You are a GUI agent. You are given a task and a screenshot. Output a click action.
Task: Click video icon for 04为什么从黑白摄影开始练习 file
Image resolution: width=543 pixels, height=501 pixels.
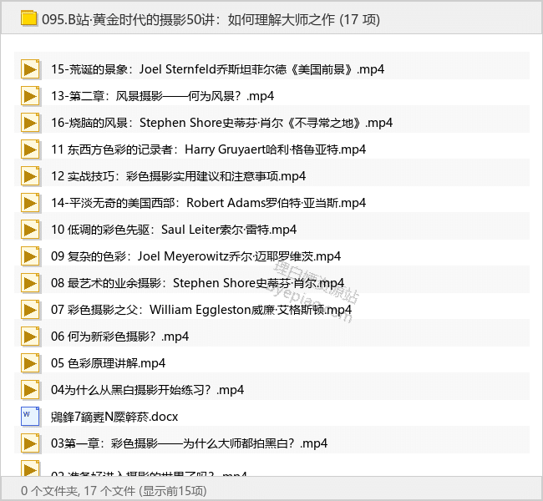[x=30, y=390]
